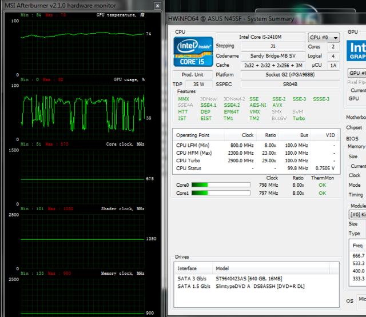Click the Intel Core i5 logo badge

click(x=193, y=51)
